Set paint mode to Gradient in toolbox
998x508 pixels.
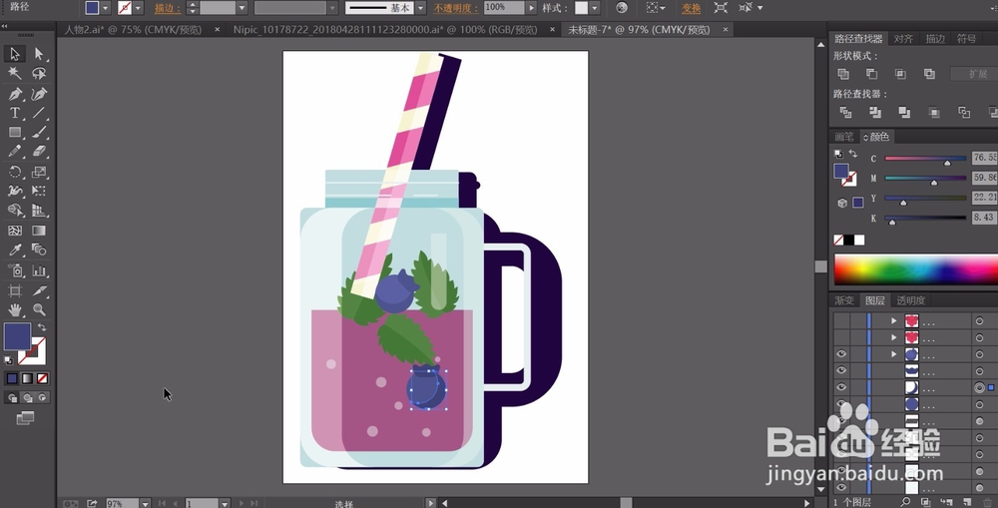[27, 378]
